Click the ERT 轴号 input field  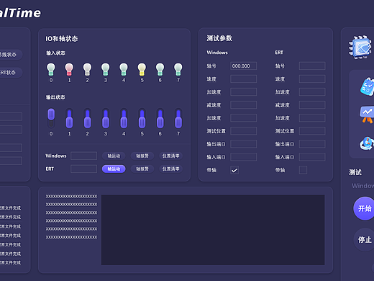pyautogui.click(x=312, y=66)
